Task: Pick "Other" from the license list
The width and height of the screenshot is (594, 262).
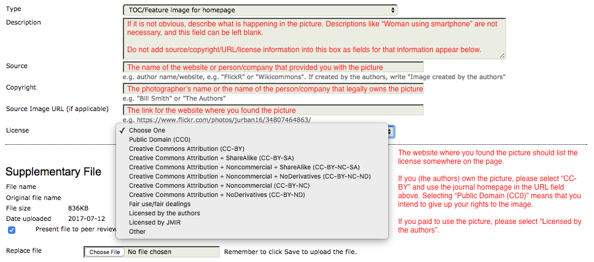Action: tap(138, 231)
